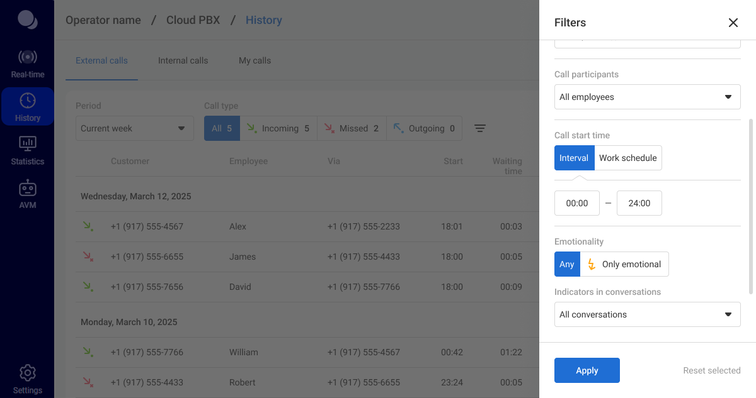756x398 pixels.
Task: Select the Interval call start time option
Action: pos(574,158)
